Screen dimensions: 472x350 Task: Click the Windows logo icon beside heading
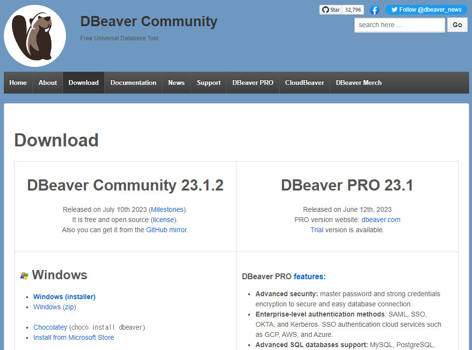tap(24, 275)
